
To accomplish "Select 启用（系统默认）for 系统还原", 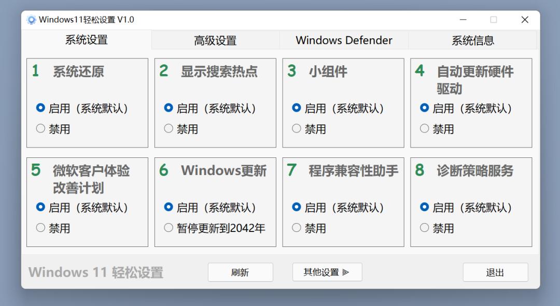I will coord(40,108).
